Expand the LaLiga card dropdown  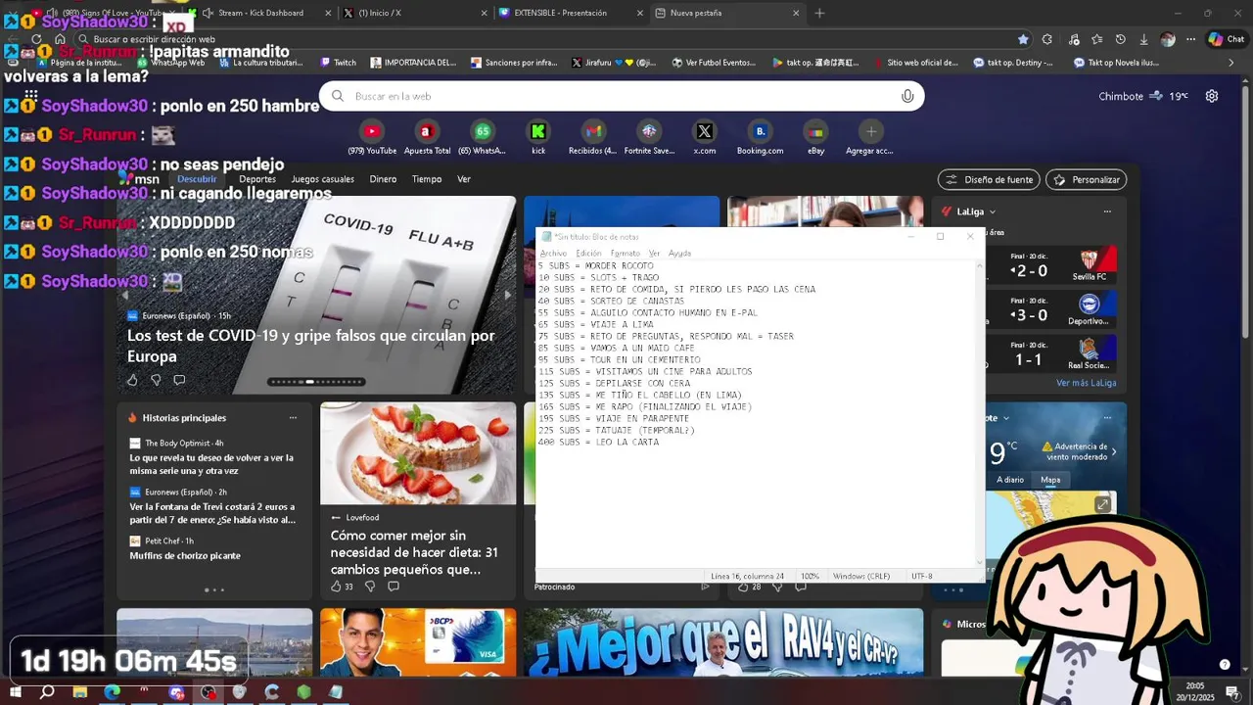coord(993,211)
